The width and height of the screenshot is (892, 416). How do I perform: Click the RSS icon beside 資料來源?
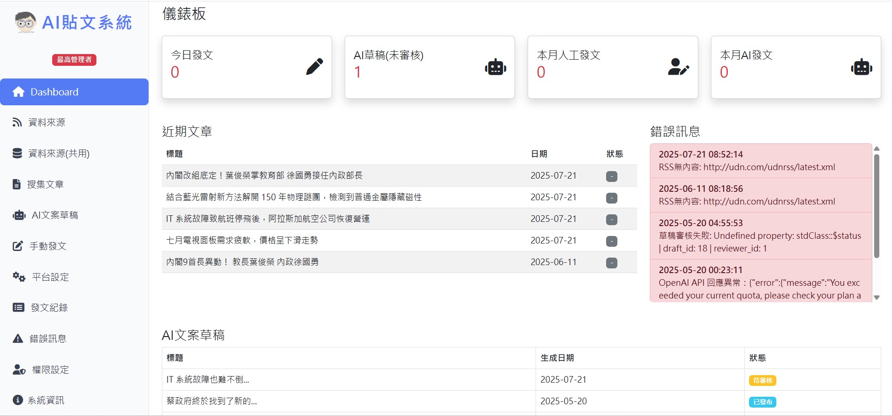(17, 122)
